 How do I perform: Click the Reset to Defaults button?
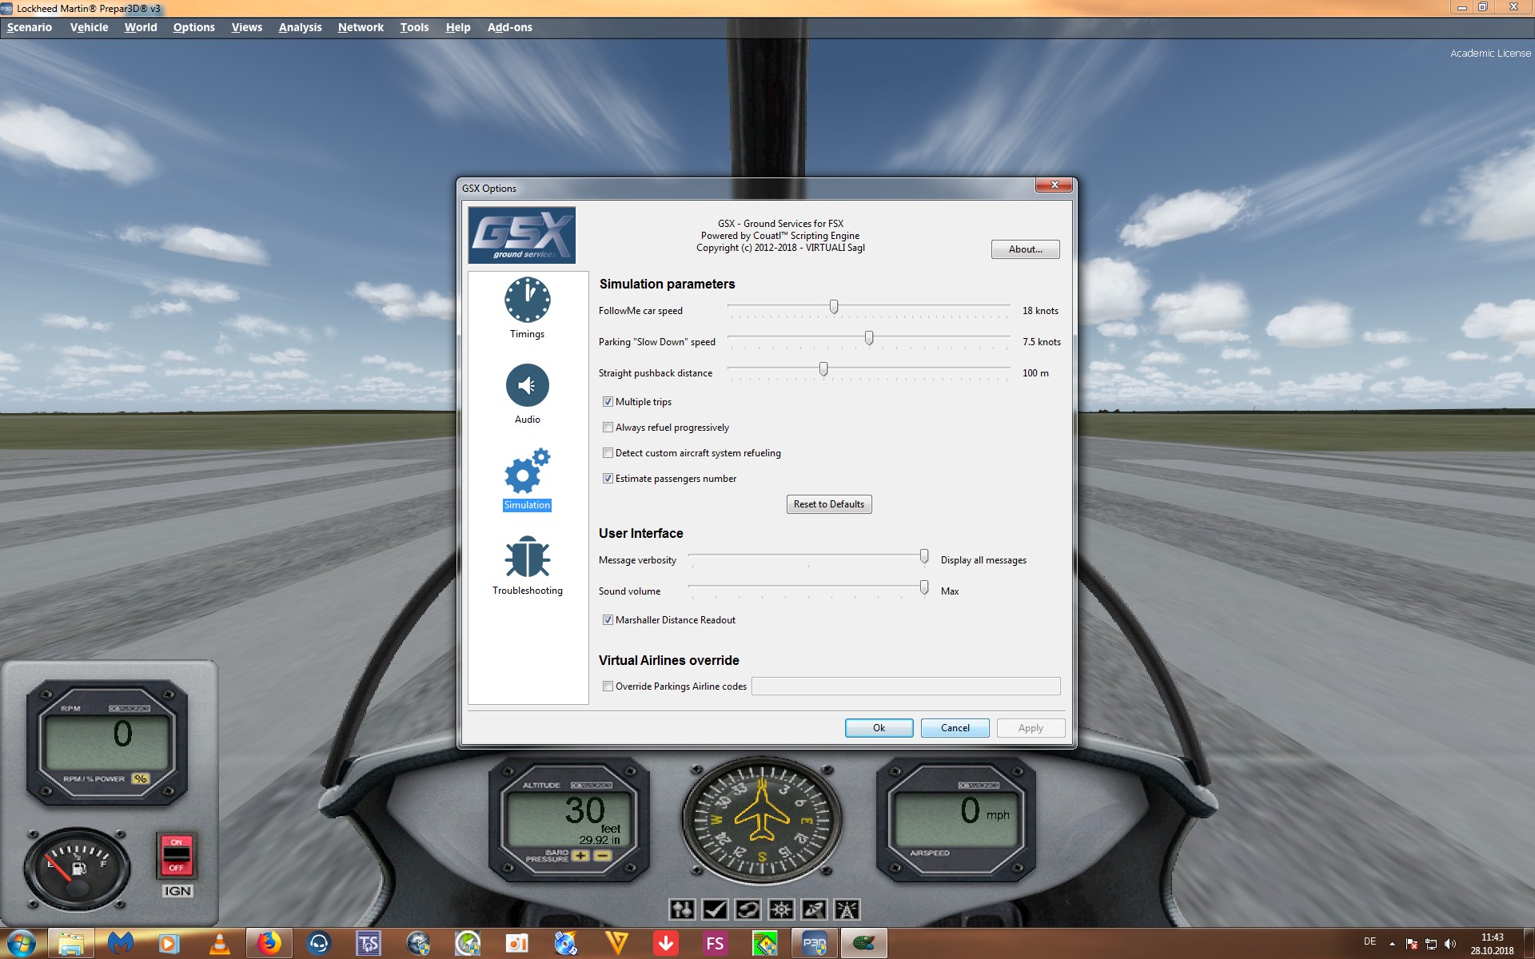point(828,504)
